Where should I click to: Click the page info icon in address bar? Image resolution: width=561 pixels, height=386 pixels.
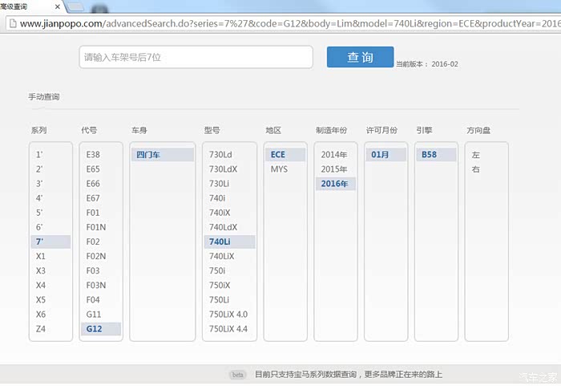tap(11, 23)
